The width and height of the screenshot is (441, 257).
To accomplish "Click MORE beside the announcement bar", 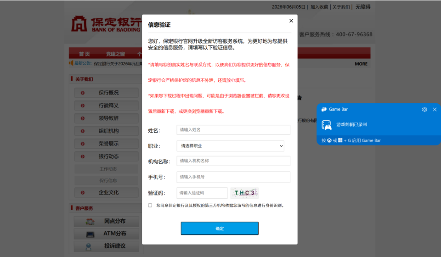I will click(x=361, y=64).
